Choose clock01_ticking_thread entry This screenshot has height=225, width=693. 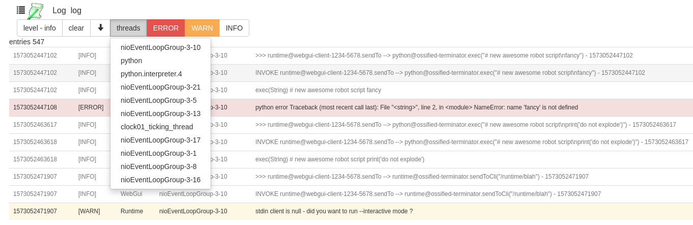160,127
